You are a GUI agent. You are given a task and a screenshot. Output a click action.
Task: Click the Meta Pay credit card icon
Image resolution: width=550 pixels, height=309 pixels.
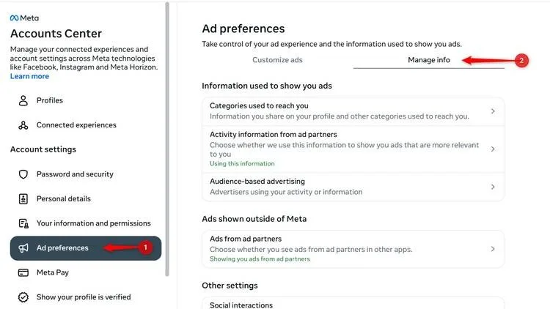tap(23, 272)
